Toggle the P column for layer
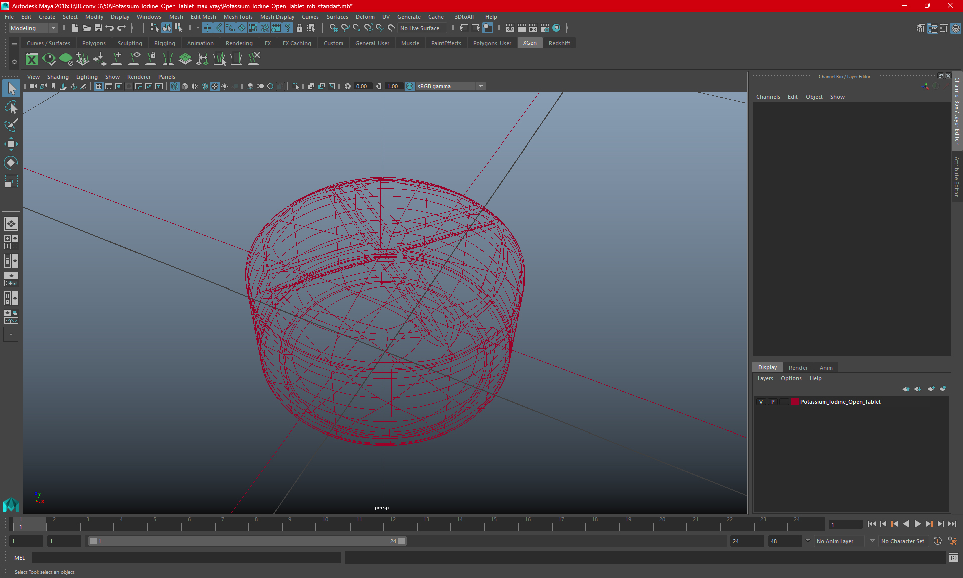Screen dimensions: 963x578 click(772, 402)
